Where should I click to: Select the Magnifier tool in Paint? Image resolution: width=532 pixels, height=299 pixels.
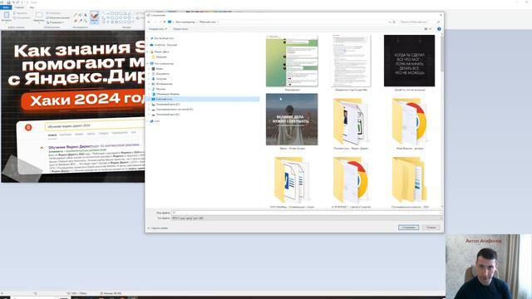tap(85, 21)
